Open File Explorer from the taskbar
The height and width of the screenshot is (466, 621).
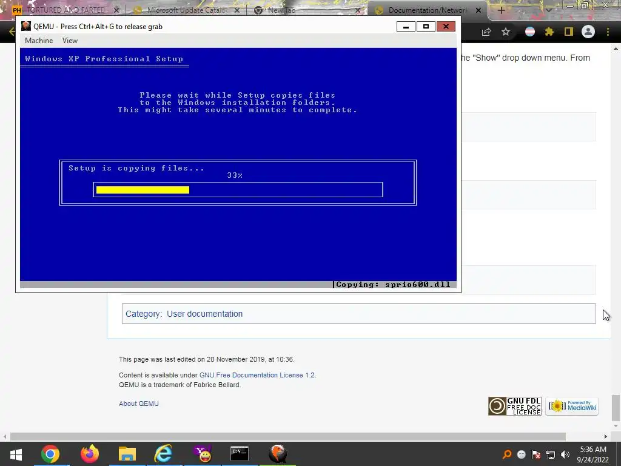pyautogui.click(x=127, y=454)
